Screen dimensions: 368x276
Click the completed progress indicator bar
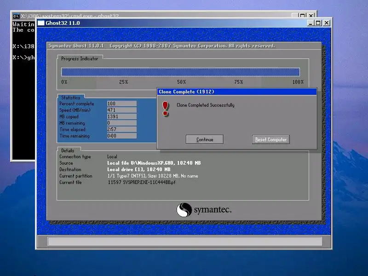180,72
